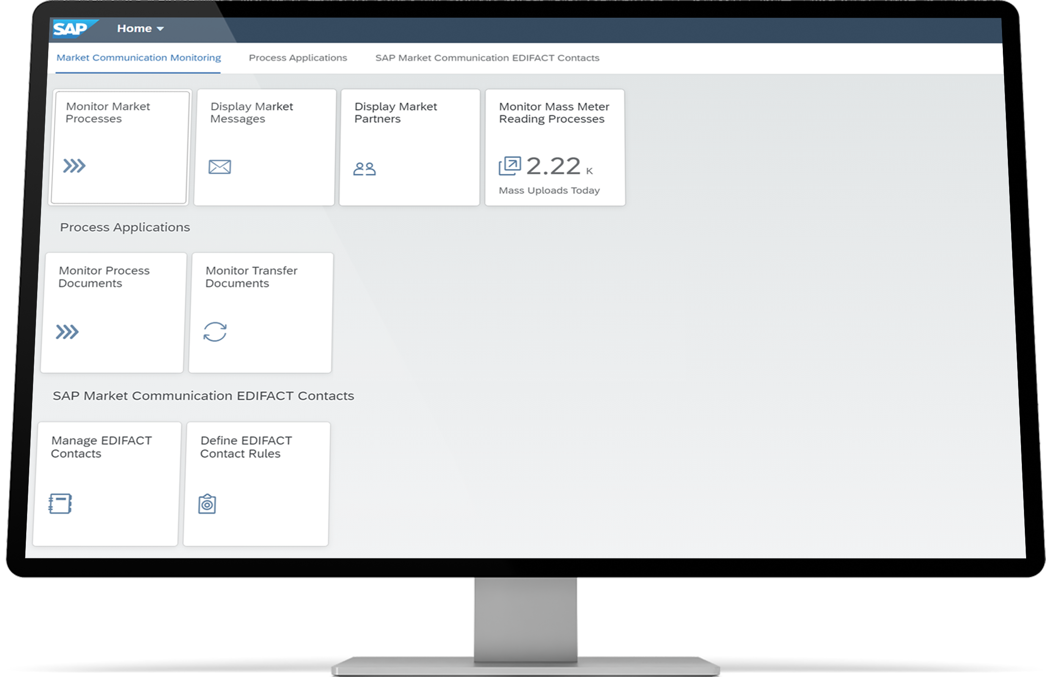Open the SAP Market Communication EDIFACT Contacts tab
The image size is (1046, 677).
[x=487, y=58]
